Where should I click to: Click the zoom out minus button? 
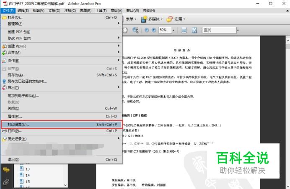tap(147, 30)
